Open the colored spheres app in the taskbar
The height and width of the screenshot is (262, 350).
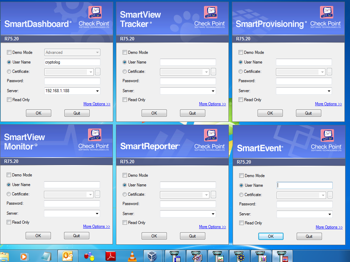point(89,256)
